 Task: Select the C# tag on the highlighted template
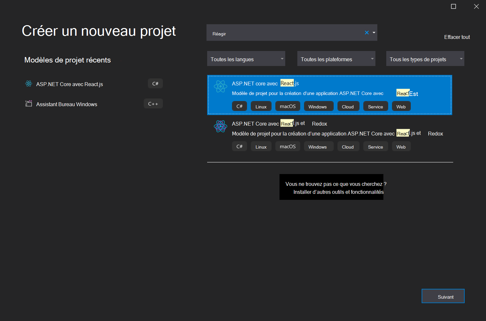click(x=239, y=106)
